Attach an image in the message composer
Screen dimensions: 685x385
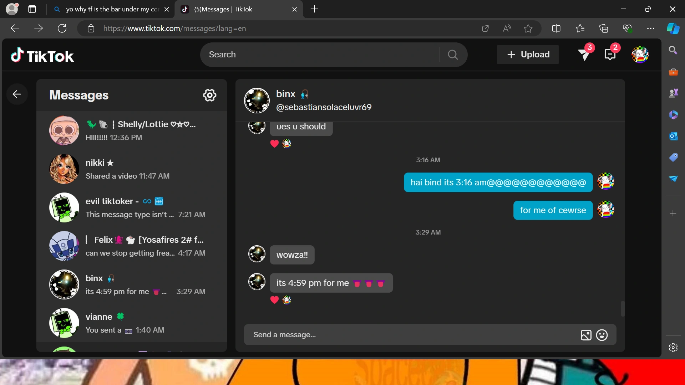click(585, 335)
